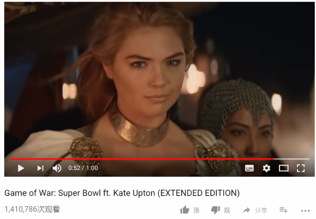Viewport: 316px width, 219px height.
Task: Seek within the red played progress bar
Action: click(x=142, y=159)
